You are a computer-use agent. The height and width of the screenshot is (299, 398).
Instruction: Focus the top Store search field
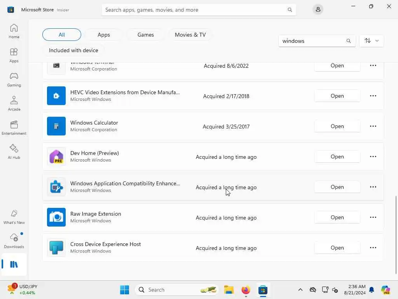tap(199, 10)
